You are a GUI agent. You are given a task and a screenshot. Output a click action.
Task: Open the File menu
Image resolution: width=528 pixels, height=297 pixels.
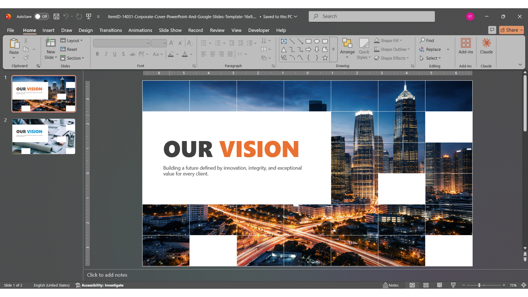pyautogui.click(x=10, y=30)
